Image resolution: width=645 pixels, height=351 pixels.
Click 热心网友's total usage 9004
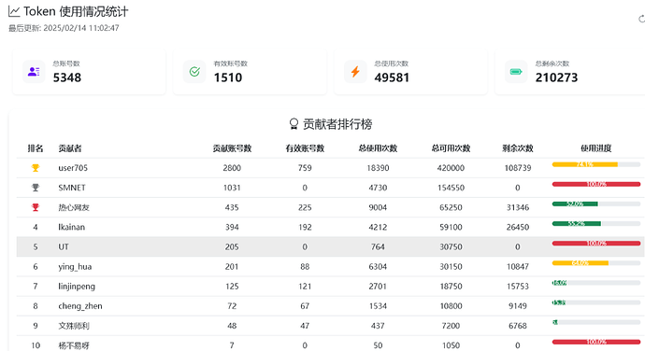378,207
